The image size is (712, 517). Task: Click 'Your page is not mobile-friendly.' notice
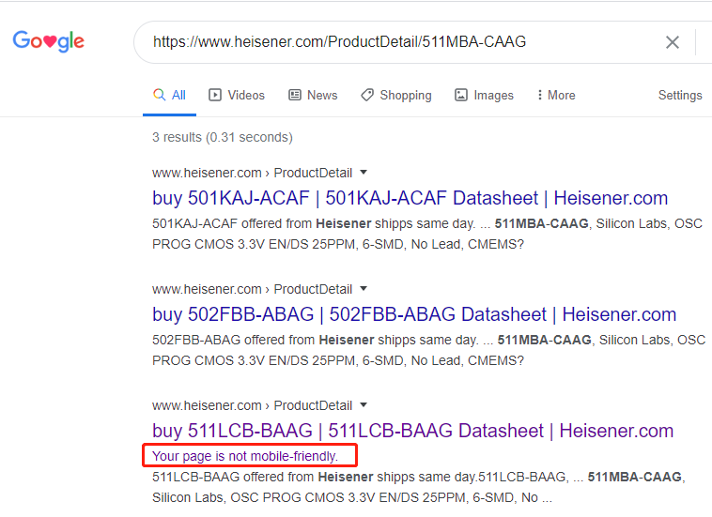point(245,456)
